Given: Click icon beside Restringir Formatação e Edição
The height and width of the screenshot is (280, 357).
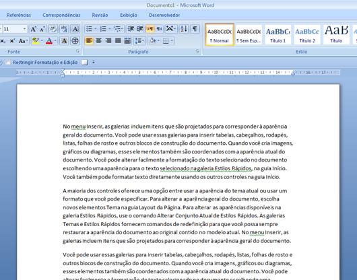Looking at the screenshot, I should (x=8, y=63).
